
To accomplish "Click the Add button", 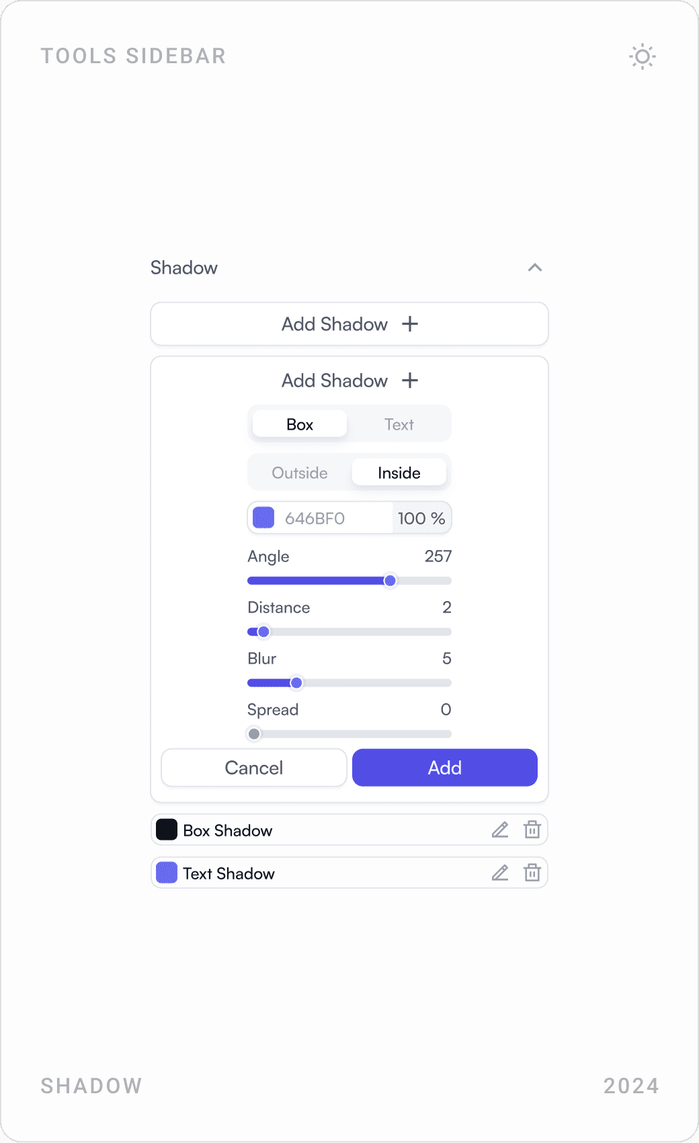I will (x=444, y=767).
